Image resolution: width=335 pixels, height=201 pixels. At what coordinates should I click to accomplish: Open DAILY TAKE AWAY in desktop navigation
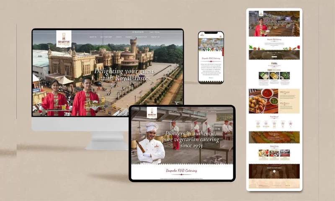pos(106,37)
